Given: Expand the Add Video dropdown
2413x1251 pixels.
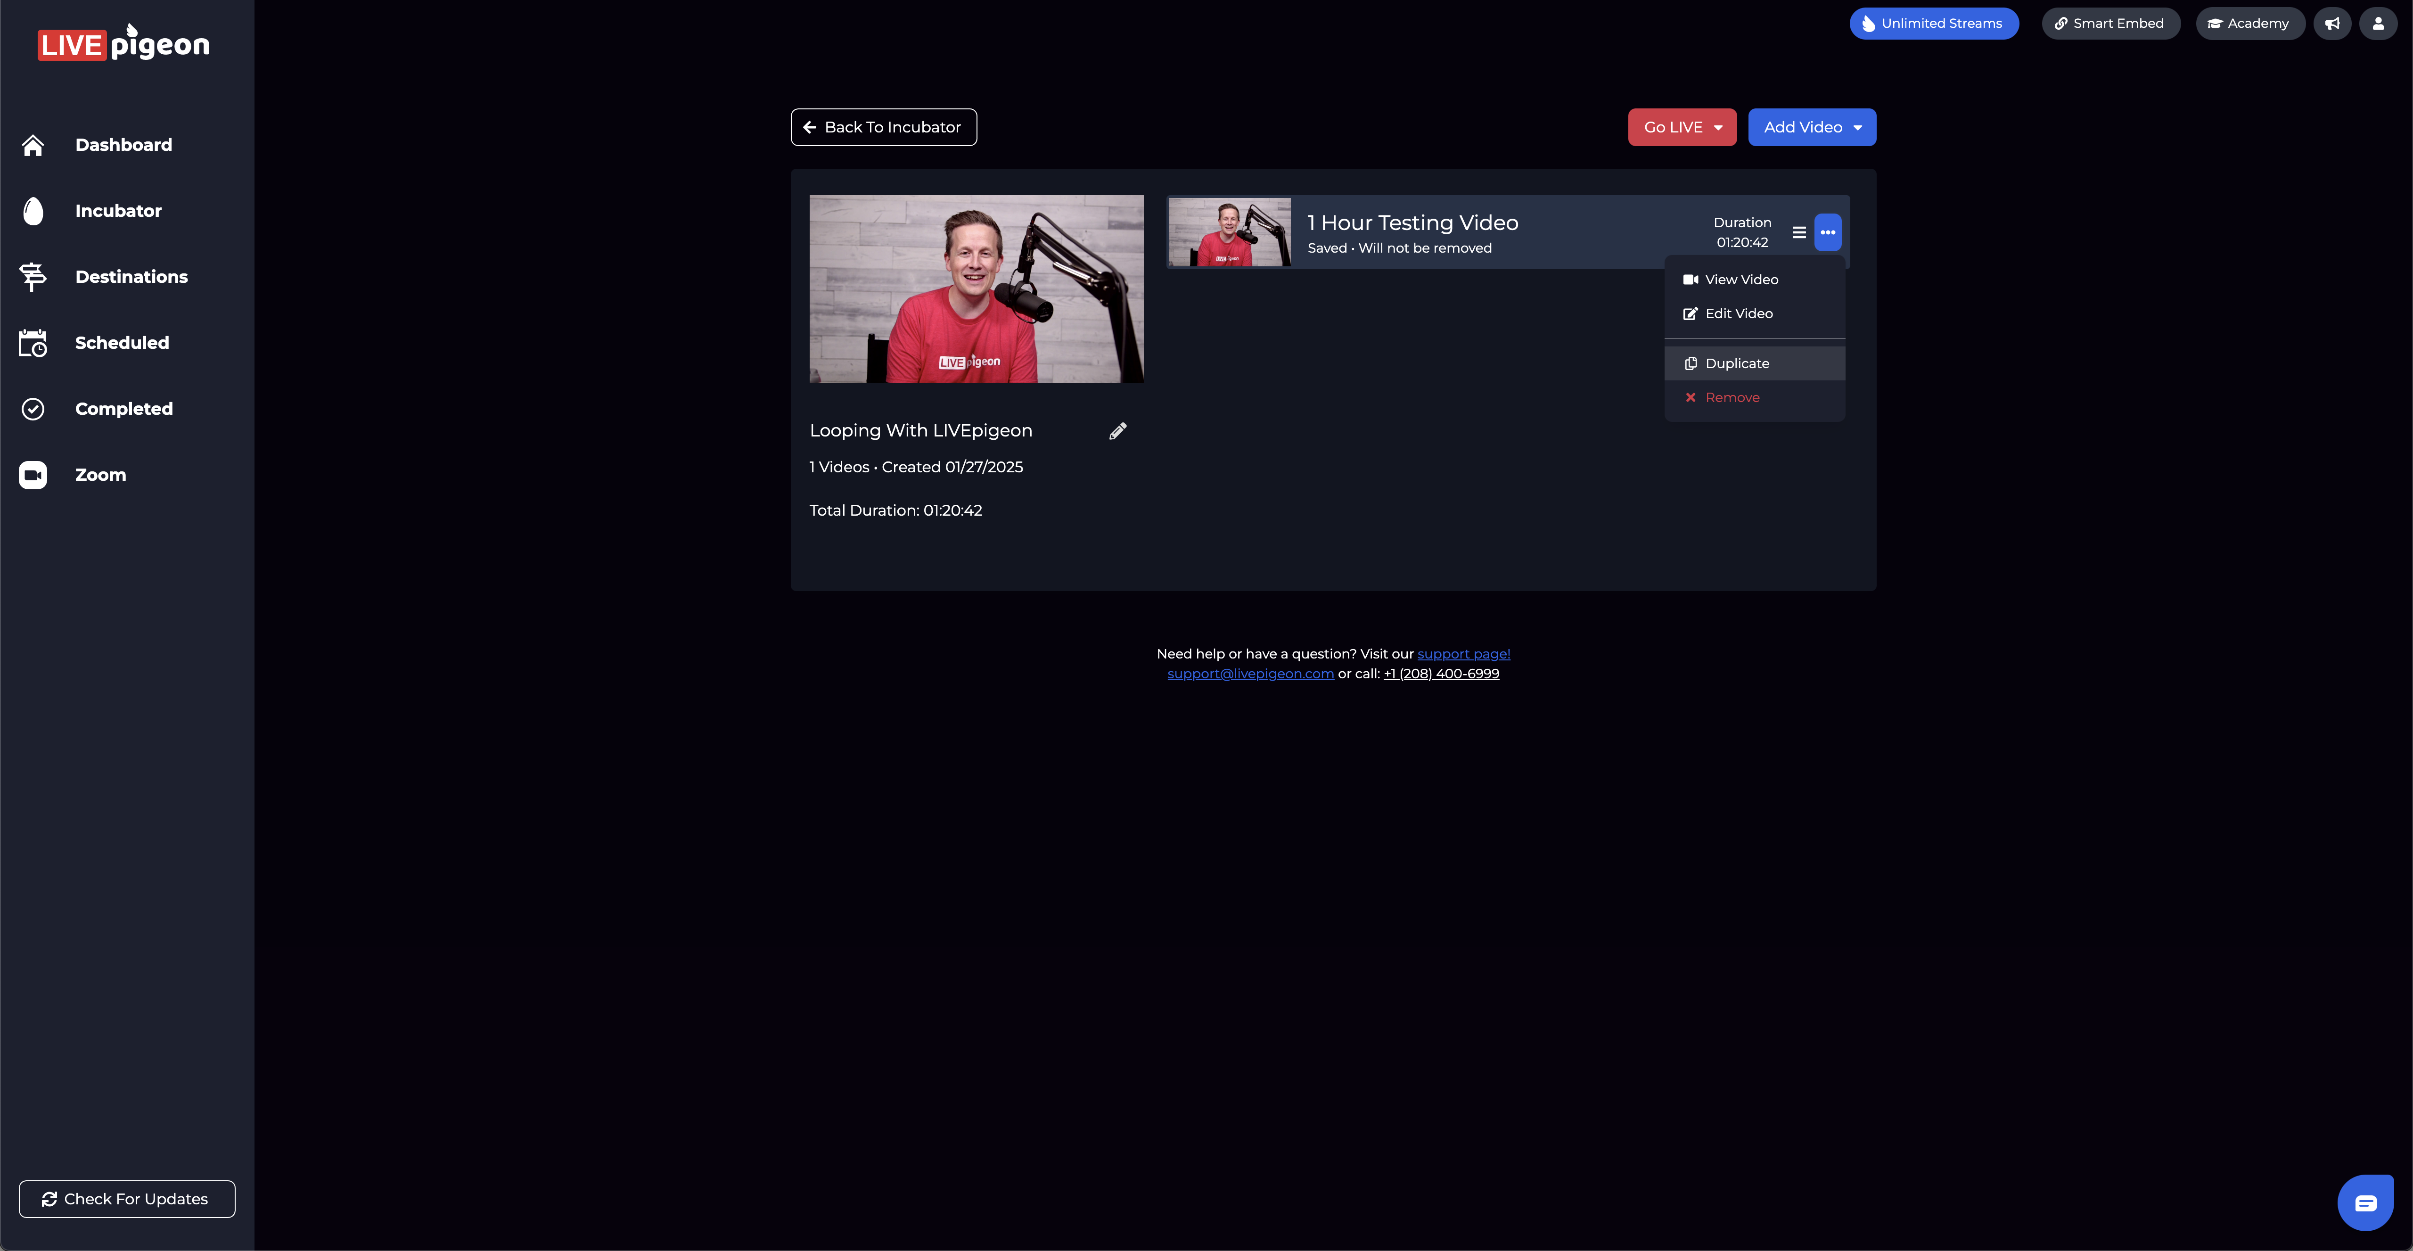Looking at the screenshot, I should point(1811,127).
